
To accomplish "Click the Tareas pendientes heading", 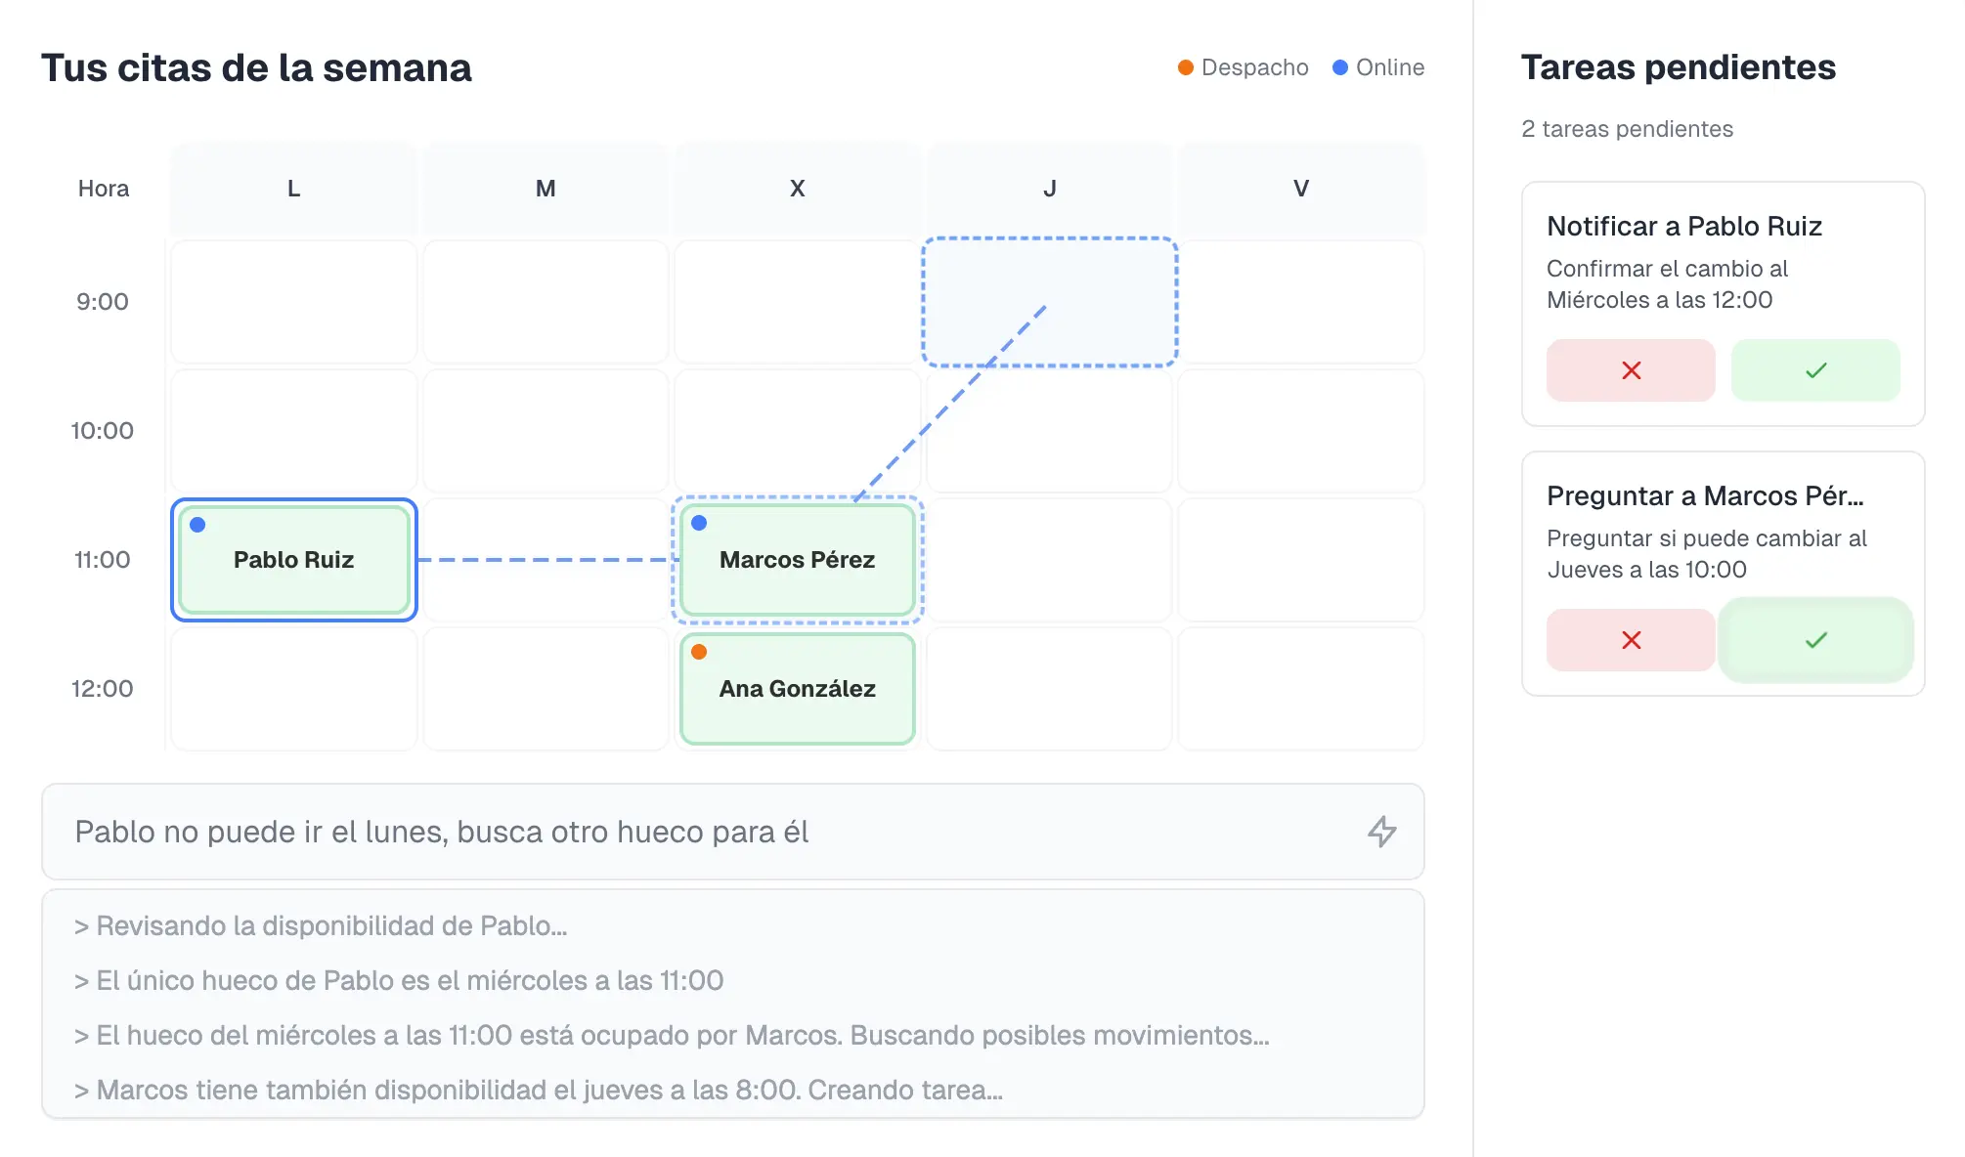I will [x=1679, y=67].
